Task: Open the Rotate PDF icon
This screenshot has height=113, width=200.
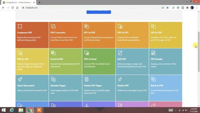Action: click(x=120, y=79)
